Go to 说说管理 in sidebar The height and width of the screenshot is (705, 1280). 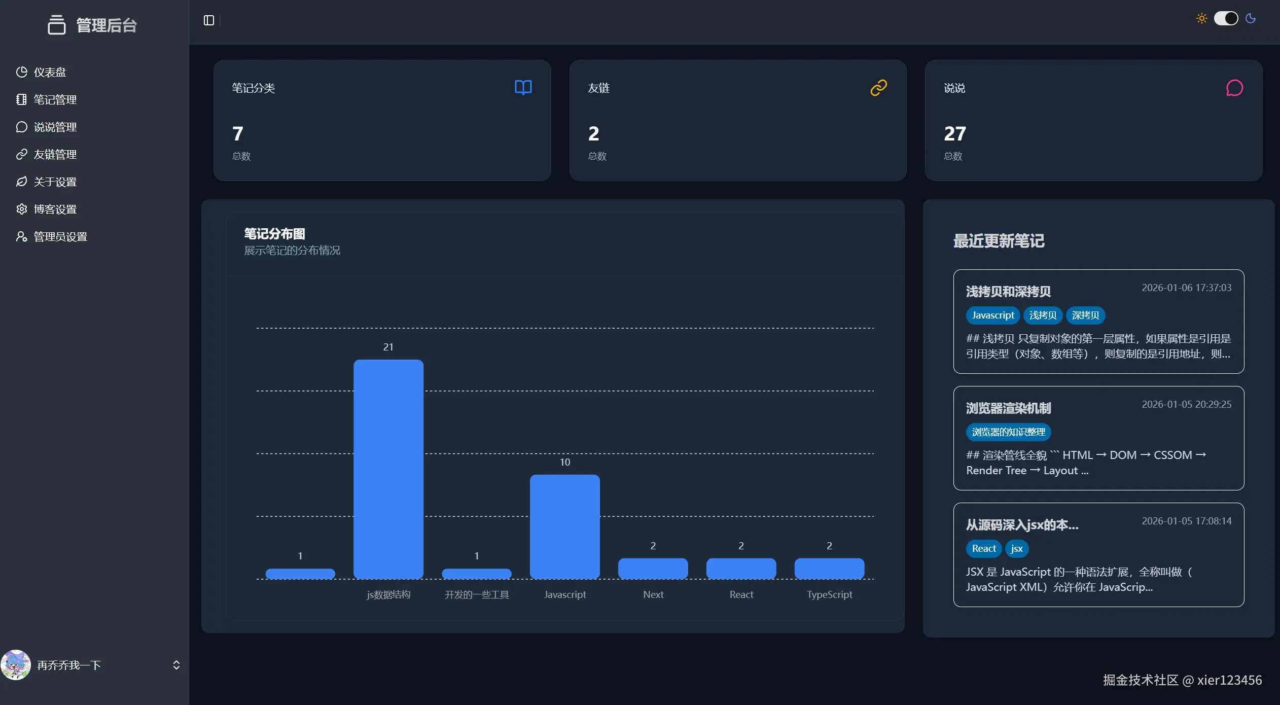coord(55,127)
